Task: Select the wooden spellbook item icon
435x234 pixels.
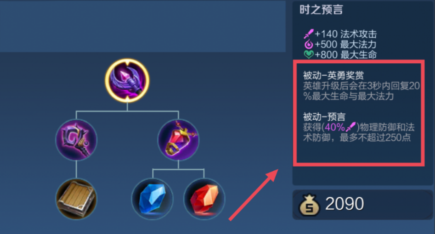Action: [76, 199]
